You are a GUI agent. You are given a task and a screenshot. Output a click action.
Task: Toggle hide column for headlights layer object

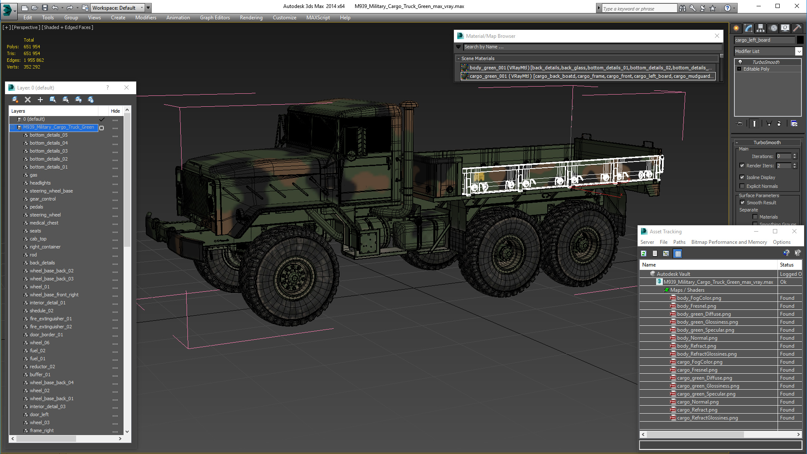tap(115, 184)
